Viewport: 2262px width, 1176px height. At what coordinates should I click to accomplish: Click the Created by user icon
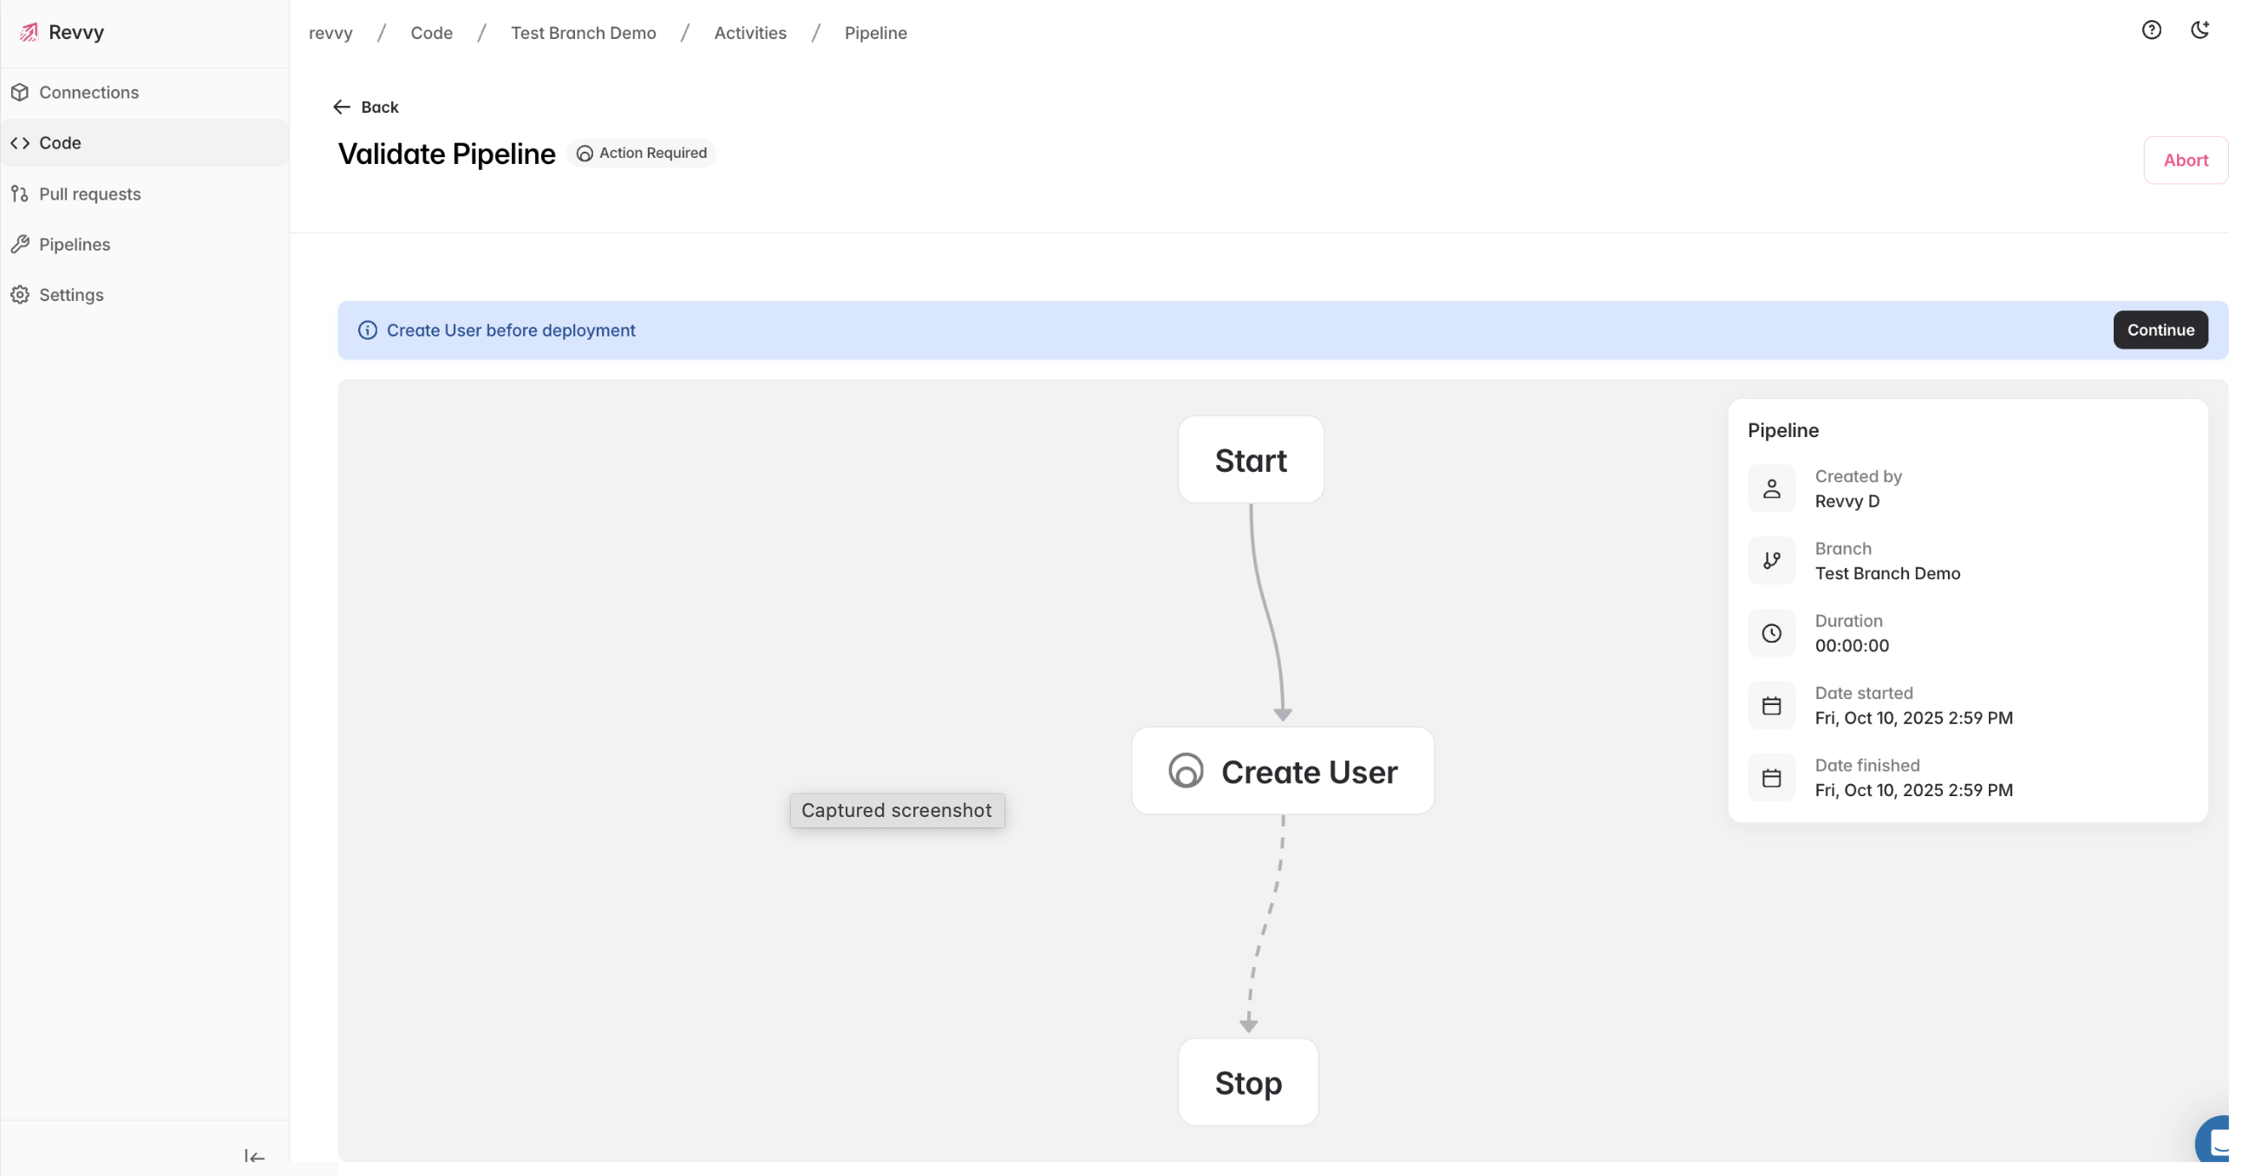coord(1771,488)
